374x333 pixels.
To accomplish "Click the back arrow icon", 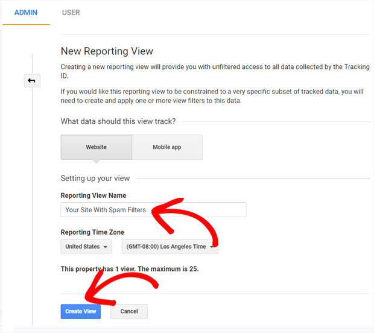I will 31,80.
